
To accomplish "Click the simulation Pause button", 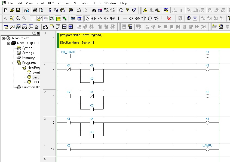I will click(x=172, y=27).
